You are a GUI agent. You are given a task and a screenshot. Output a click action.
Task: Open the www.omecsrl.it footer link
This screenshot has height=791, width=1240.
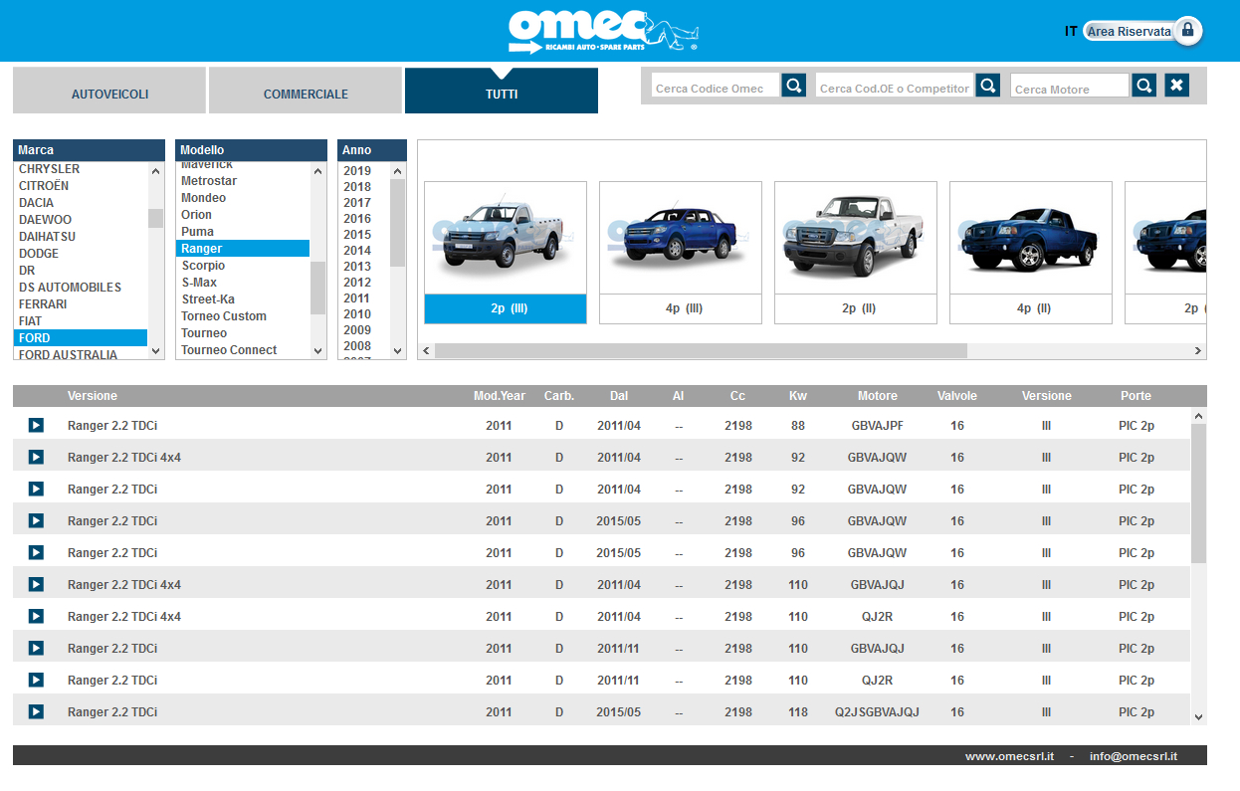[1009, 756]
